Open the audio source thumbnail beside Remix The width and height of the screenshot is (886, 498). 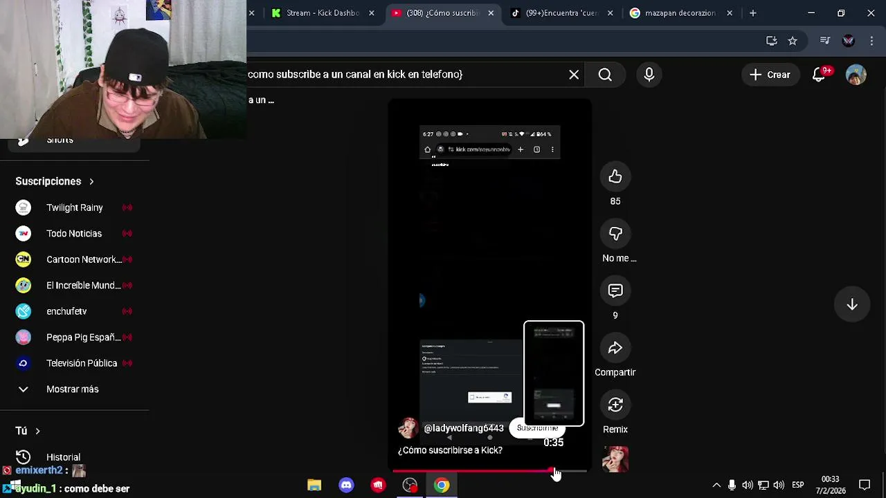click(615, 459)
